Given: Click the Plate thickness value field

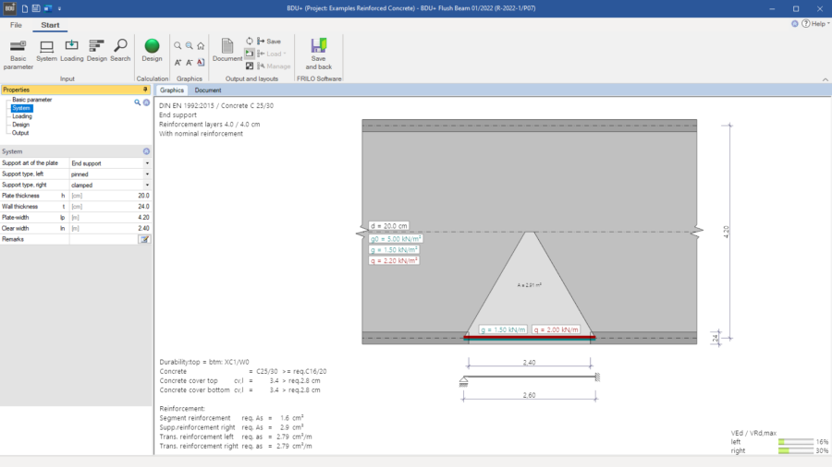Looking at the screenshot, I should [x=109, y=196].
